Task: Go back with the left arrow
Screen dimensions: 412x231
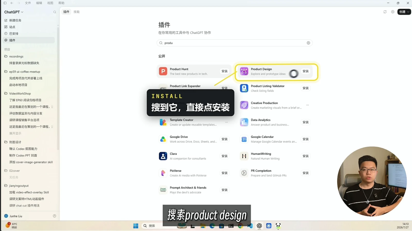Action: click(x=12, y=3)
